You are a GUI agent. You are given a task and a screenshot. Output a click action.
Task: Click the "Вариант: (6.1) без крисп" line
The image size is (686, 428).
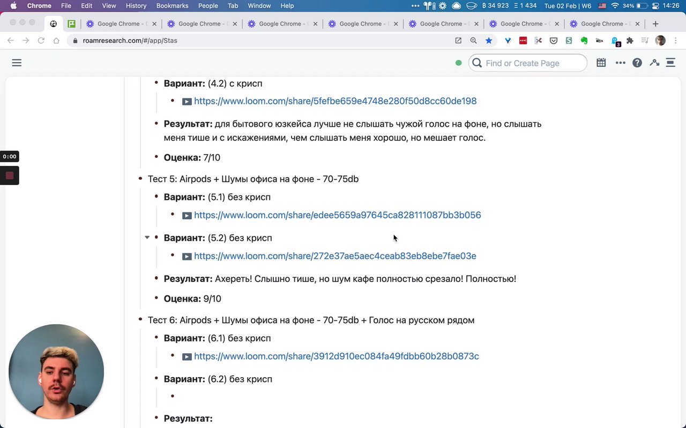click(x=217, y=338)
